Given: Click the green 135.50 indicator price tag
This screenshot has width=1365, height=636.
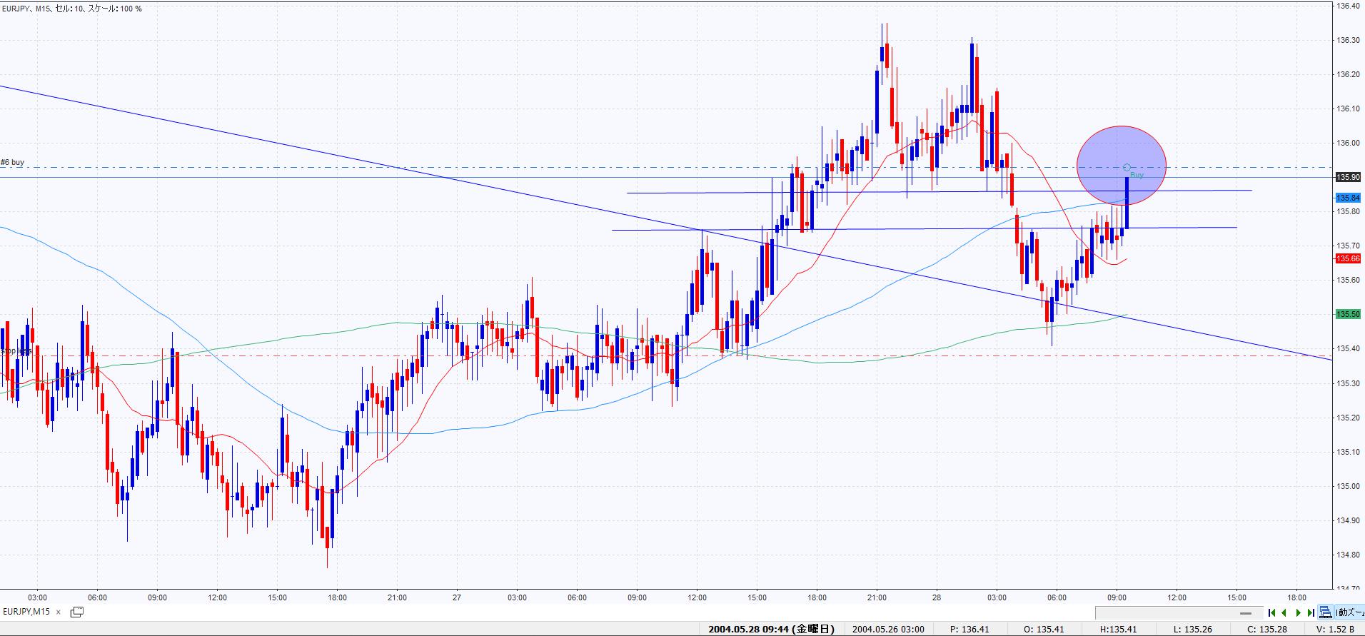Looking at the screenshot, I should pos(1348,314).
